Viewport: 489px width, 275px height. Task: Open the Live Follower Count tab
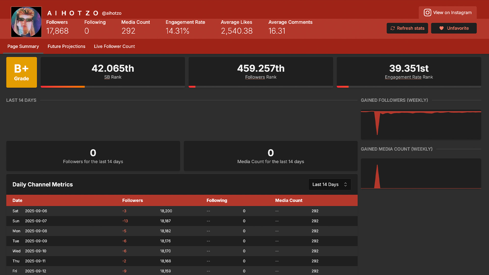pos(114,46)
